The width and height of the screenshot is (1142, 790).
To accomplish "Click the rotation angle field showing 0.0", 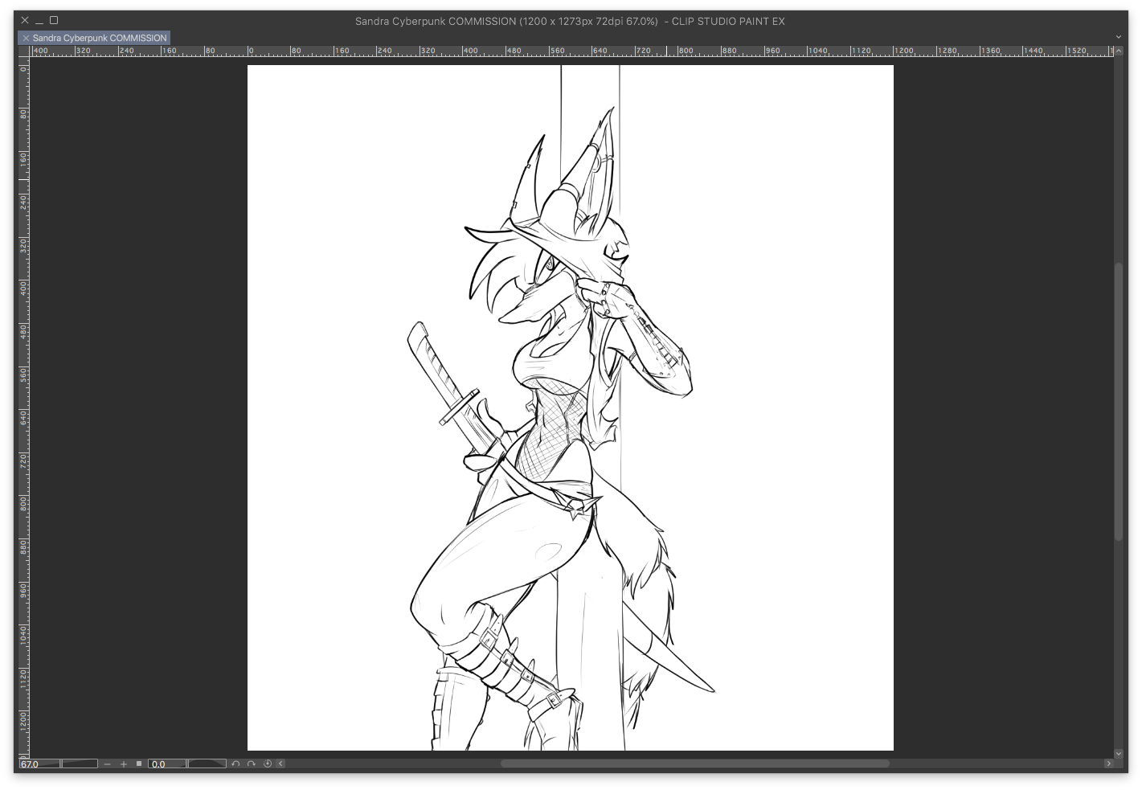I will click(x=166, y=764).
